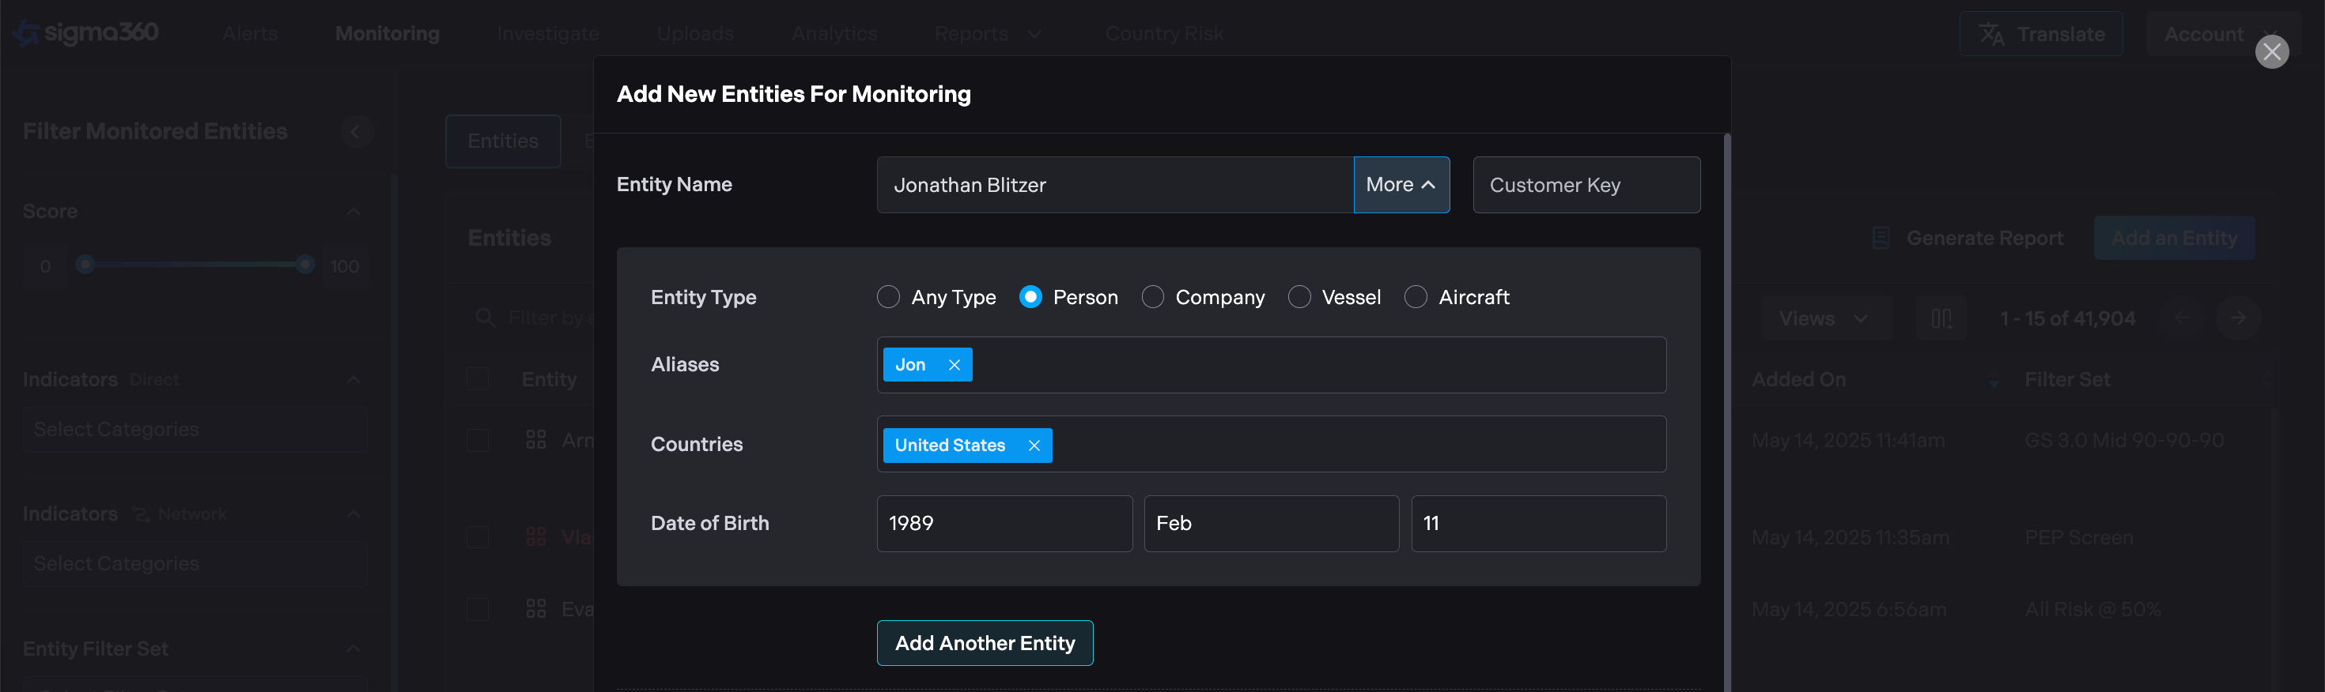Choose the Vessel entity type
The image size is (2325, 692).
1299,297
